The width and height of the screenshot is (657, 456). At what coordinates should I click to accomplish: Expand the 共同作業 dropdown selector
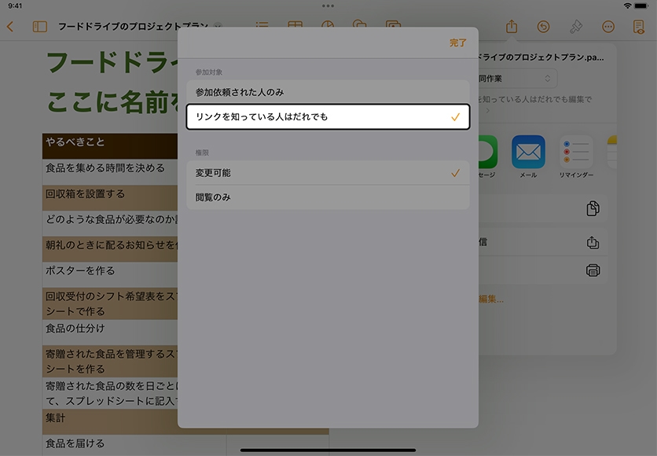(519, 79)
